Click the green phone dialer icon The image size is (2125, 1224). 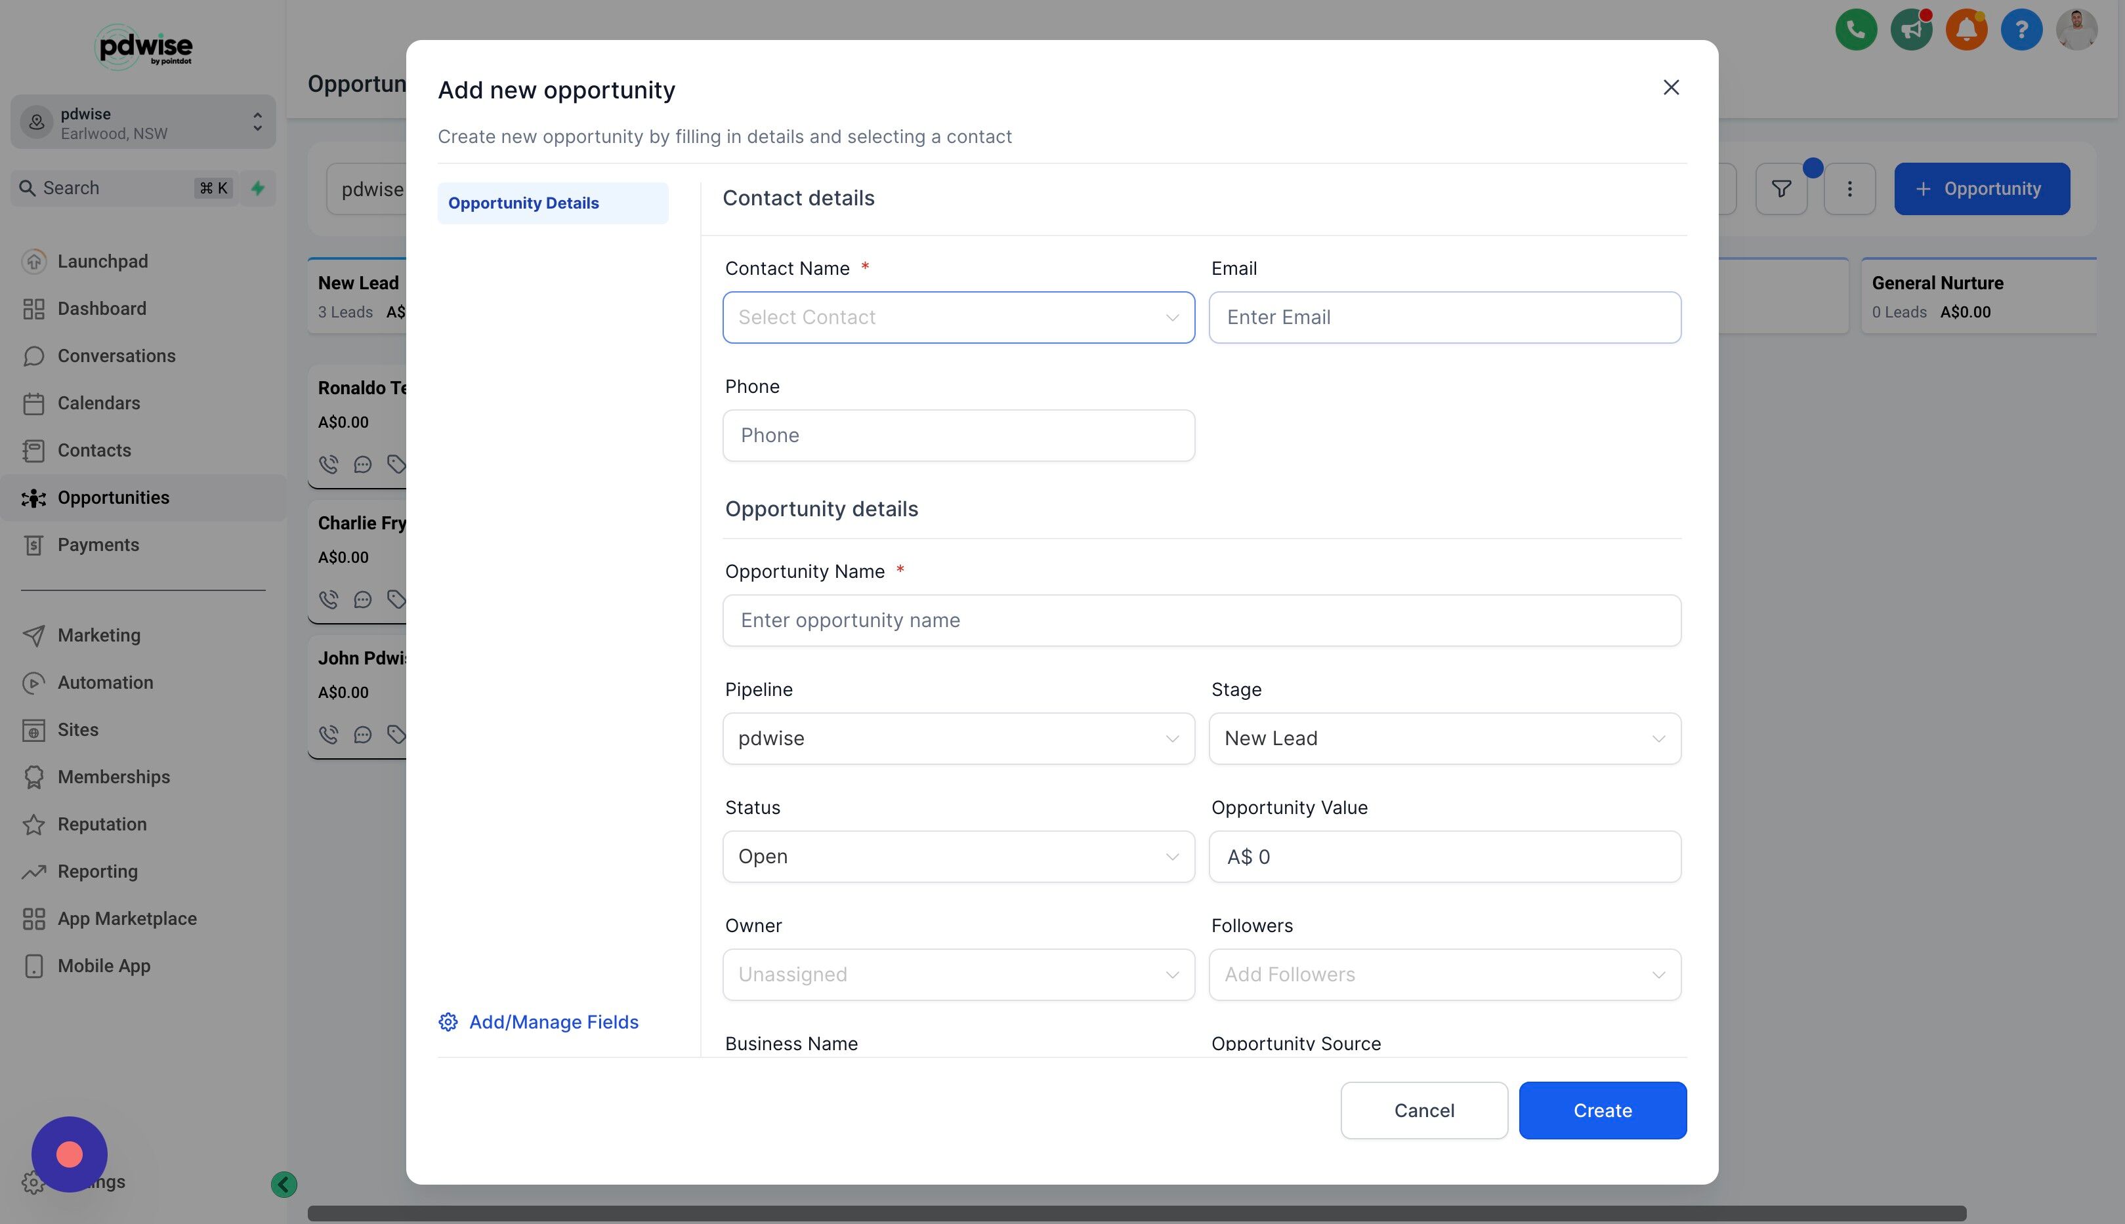[1855, 31]
